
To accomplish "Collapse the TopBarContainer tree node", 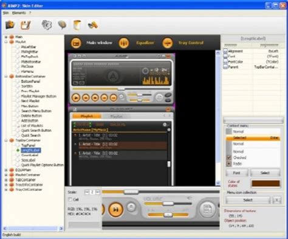I will coord(6,140).
